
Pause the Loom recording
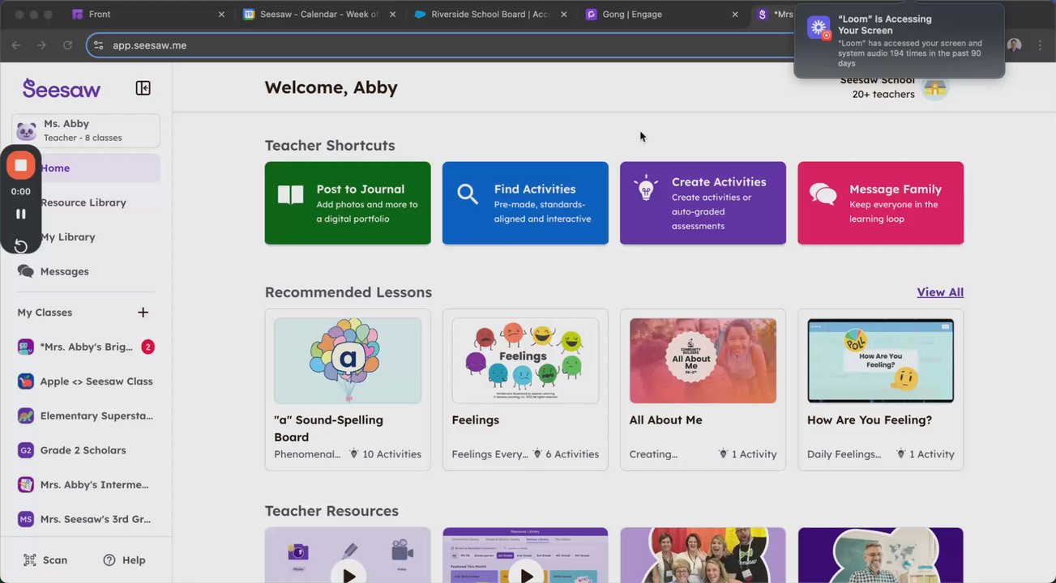(21, 214)
